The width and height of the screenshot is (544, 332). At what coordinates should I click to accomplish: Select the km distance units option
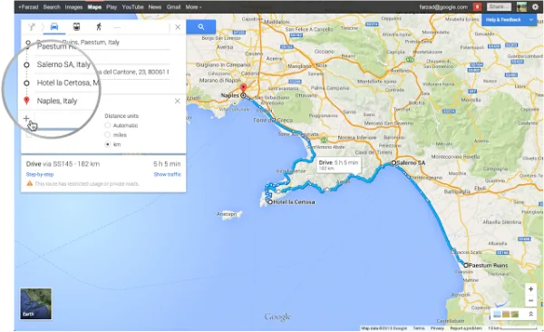pos(108,144)
